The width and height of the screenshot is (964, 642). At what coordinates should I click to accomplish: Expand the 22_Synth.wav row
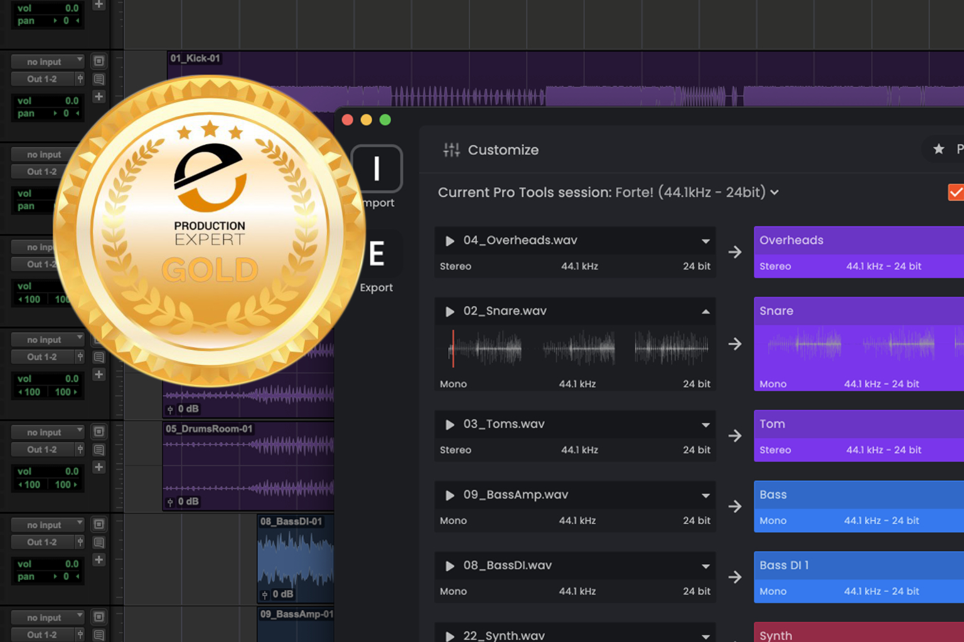(705, 637)
